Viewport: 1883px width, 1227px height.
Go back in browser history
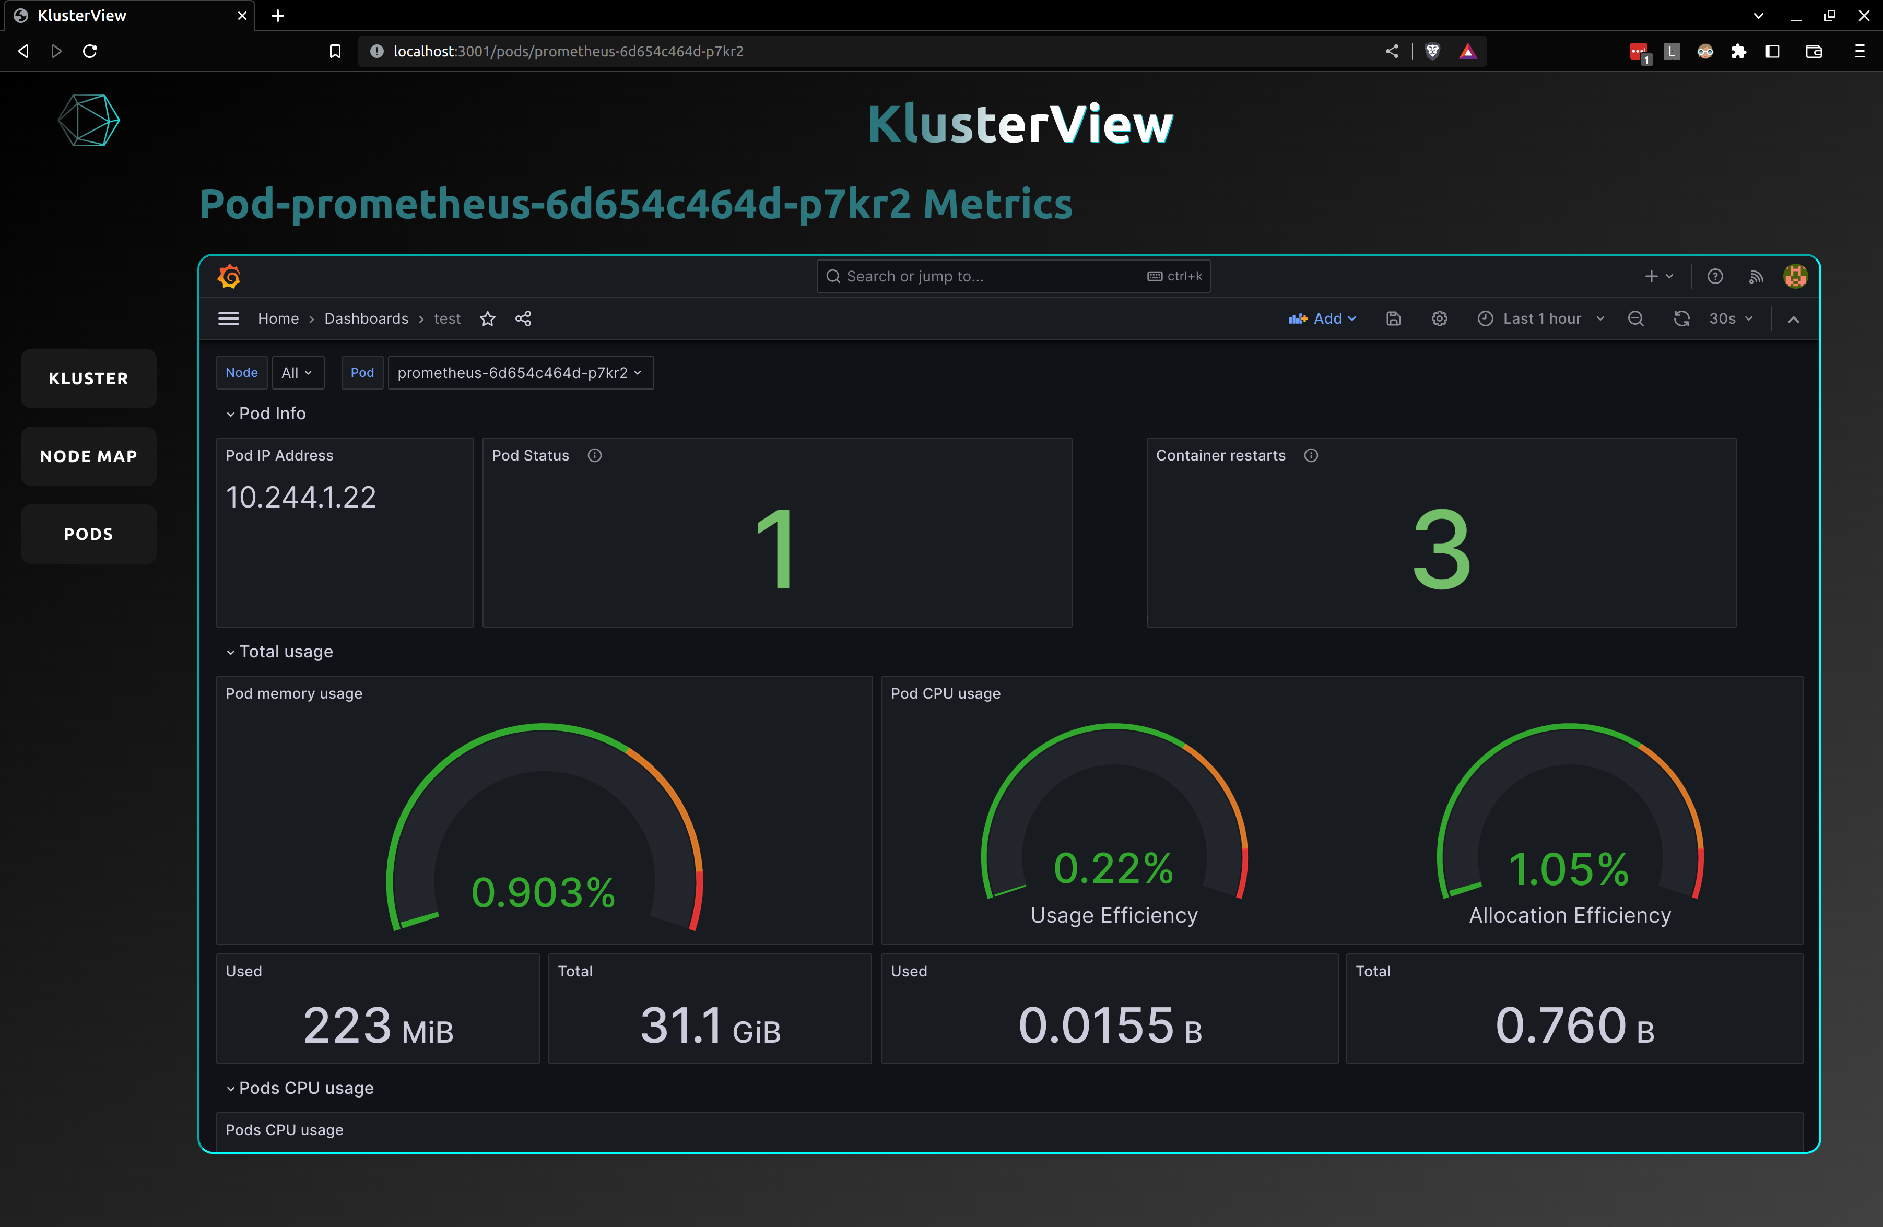23,51
